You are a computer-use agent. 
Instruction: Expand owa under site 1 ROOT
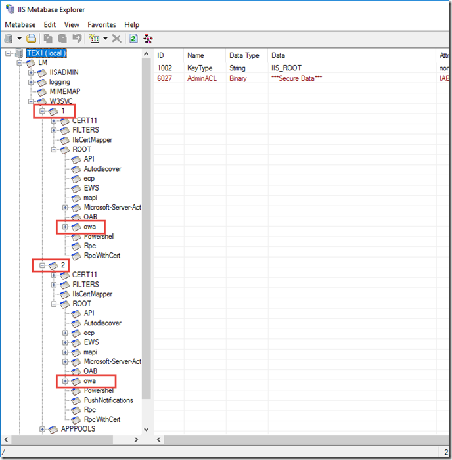click(x=65, y=227)
